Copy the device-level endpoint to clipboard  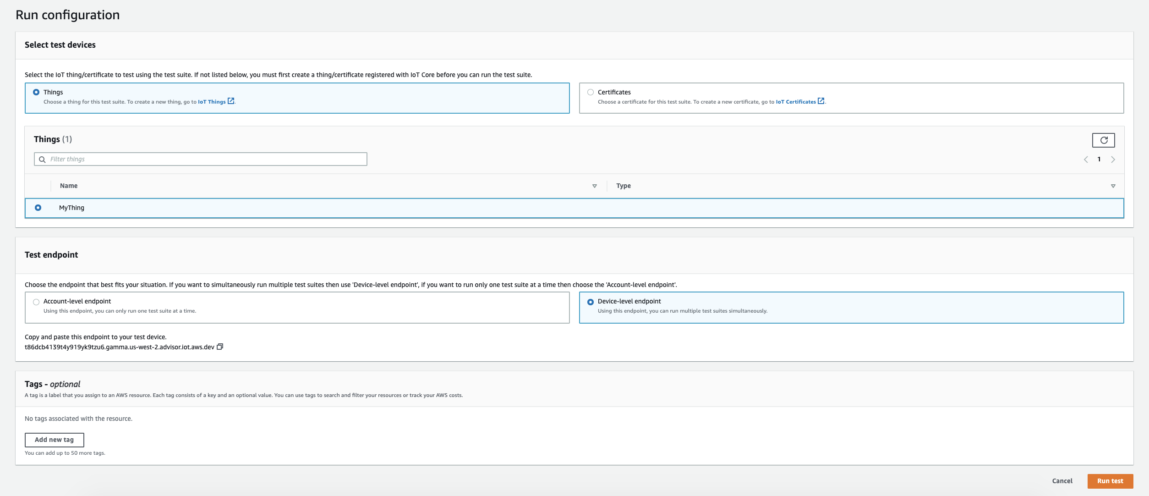click(x=220, y=347)
